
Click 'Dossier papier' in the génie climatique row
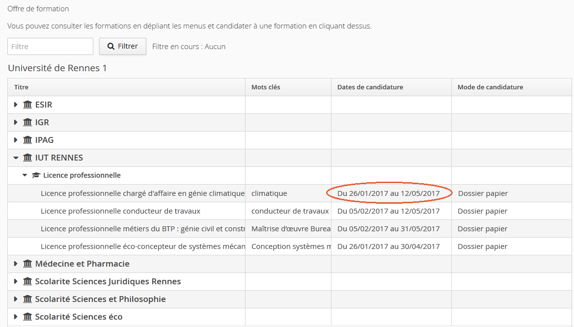tap(483, 193)
